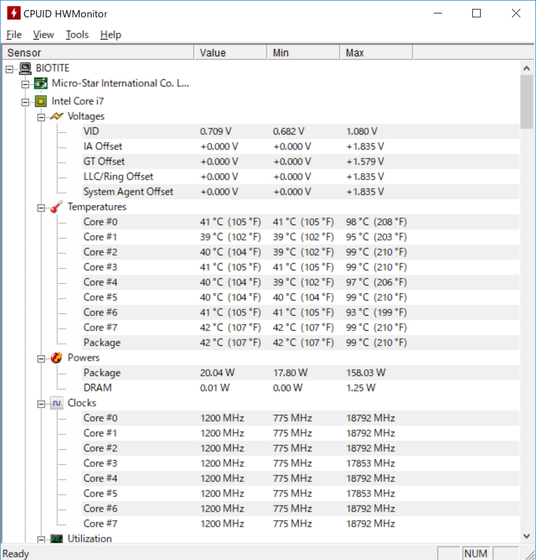Select Core #0 temperature row
The image size is (536, 560).
tap(300, 222)
